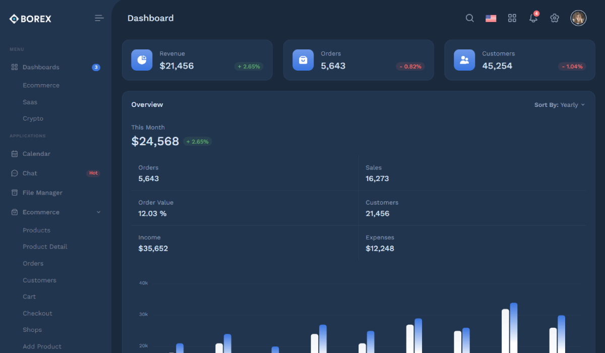
Task: Open the Products submenu link
Action: (x=36, y=230)
